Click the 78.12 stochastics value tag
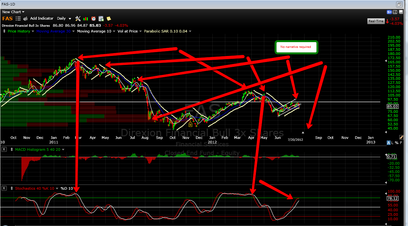 coord(393,198)
